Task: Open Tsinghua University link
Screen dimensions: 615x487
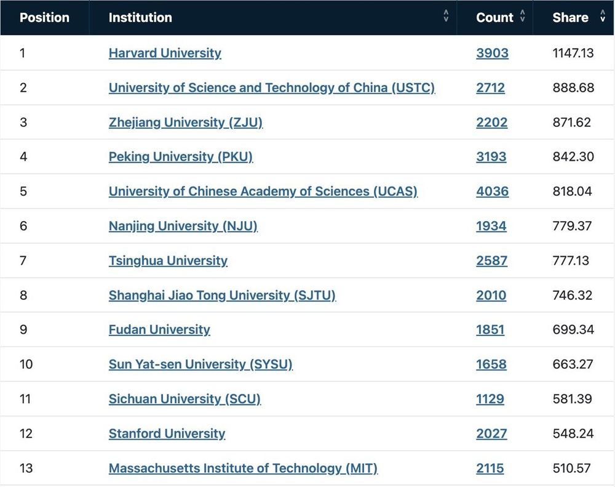Action: click(168, 260)
